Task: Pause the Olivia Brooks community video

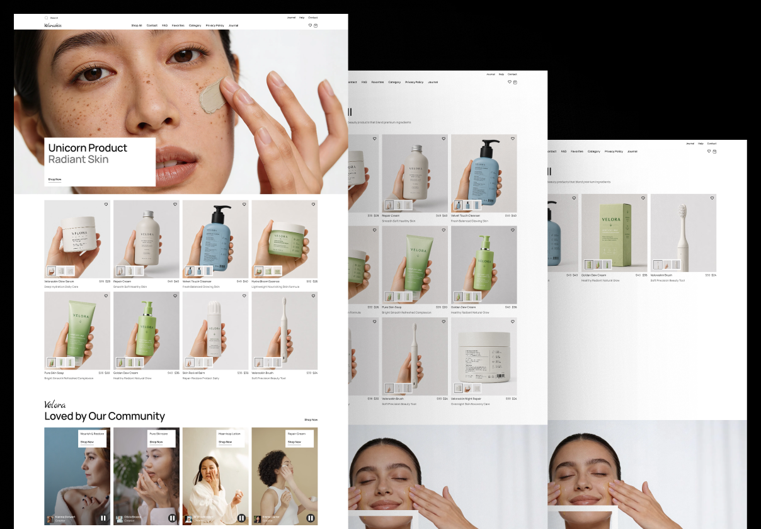Action: (172, 518)
